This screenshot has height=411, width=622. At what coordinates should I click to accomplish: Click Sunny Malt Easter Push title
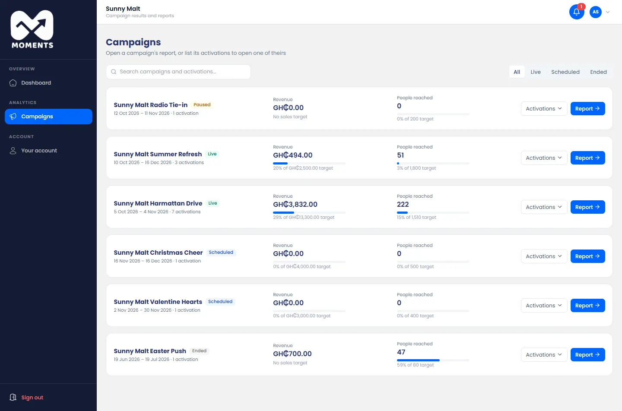tap(150, 351)
